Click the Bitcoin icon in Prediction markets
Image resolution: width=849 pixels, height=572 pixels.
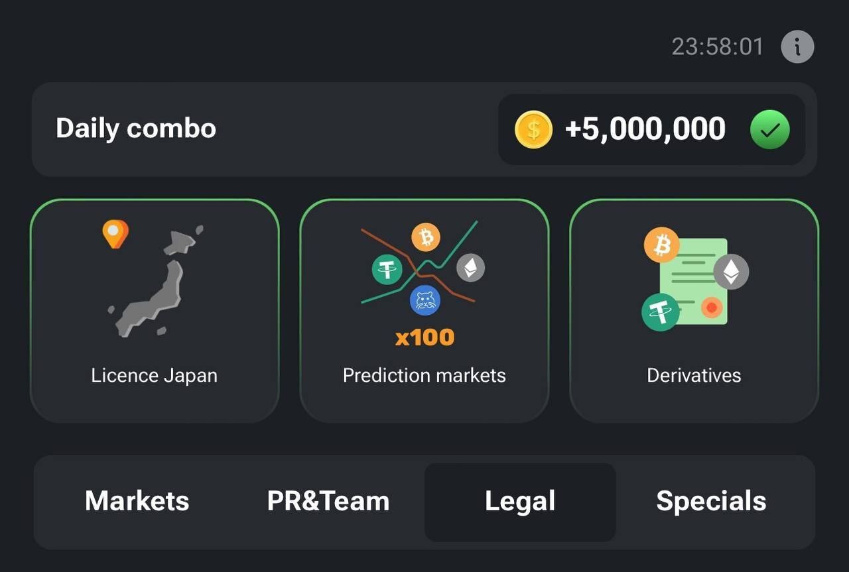click(426, 237)
